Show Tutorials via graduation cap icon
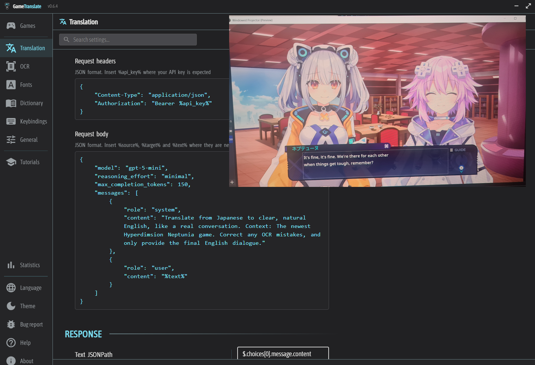The width and height of the screenshot is (535, 365). coord(11,162)
